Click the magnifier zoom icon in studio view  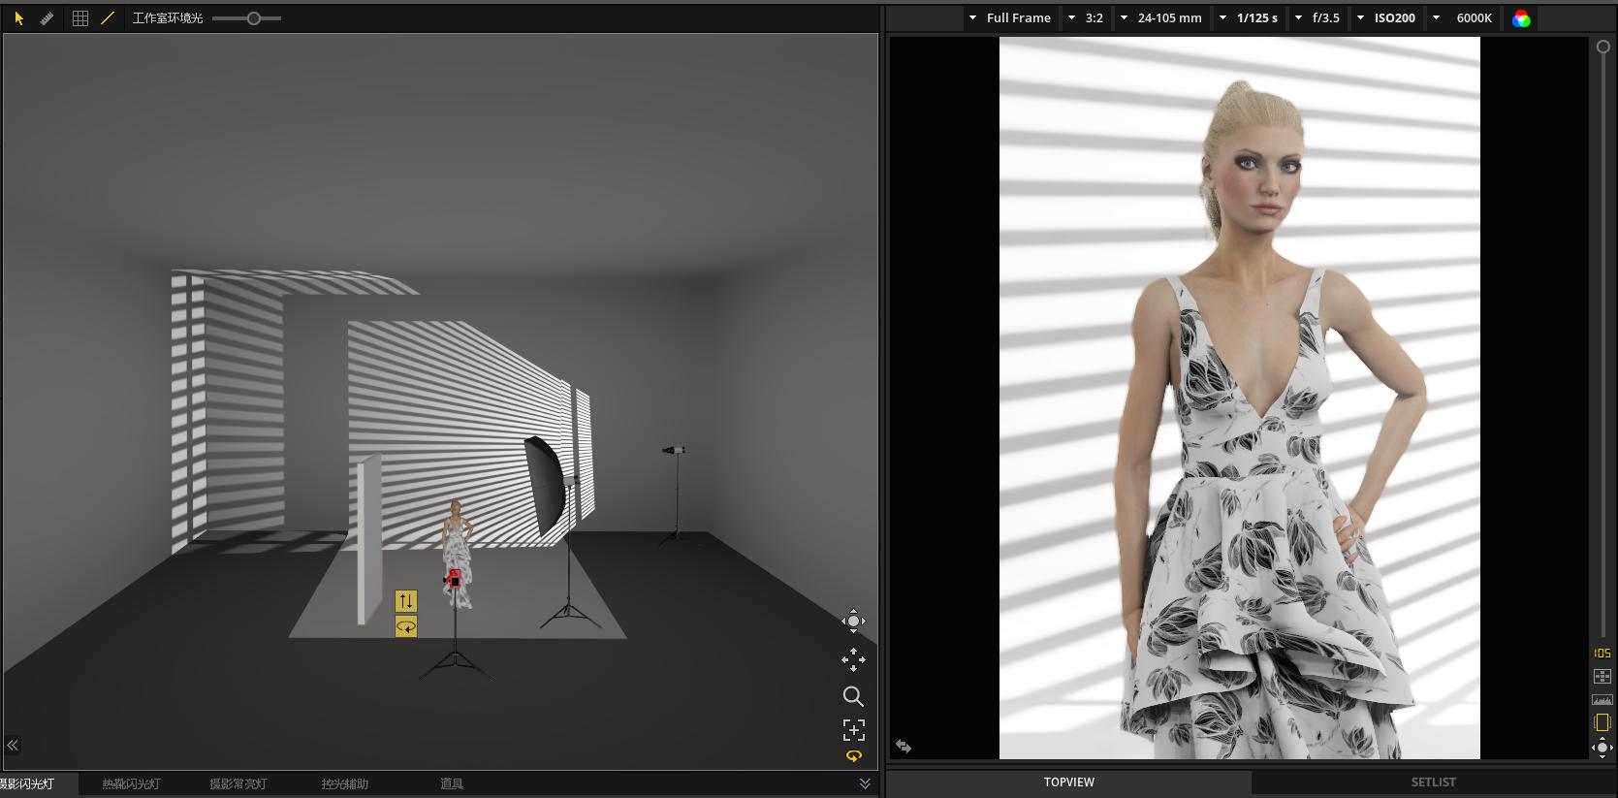tap(853, 696)
